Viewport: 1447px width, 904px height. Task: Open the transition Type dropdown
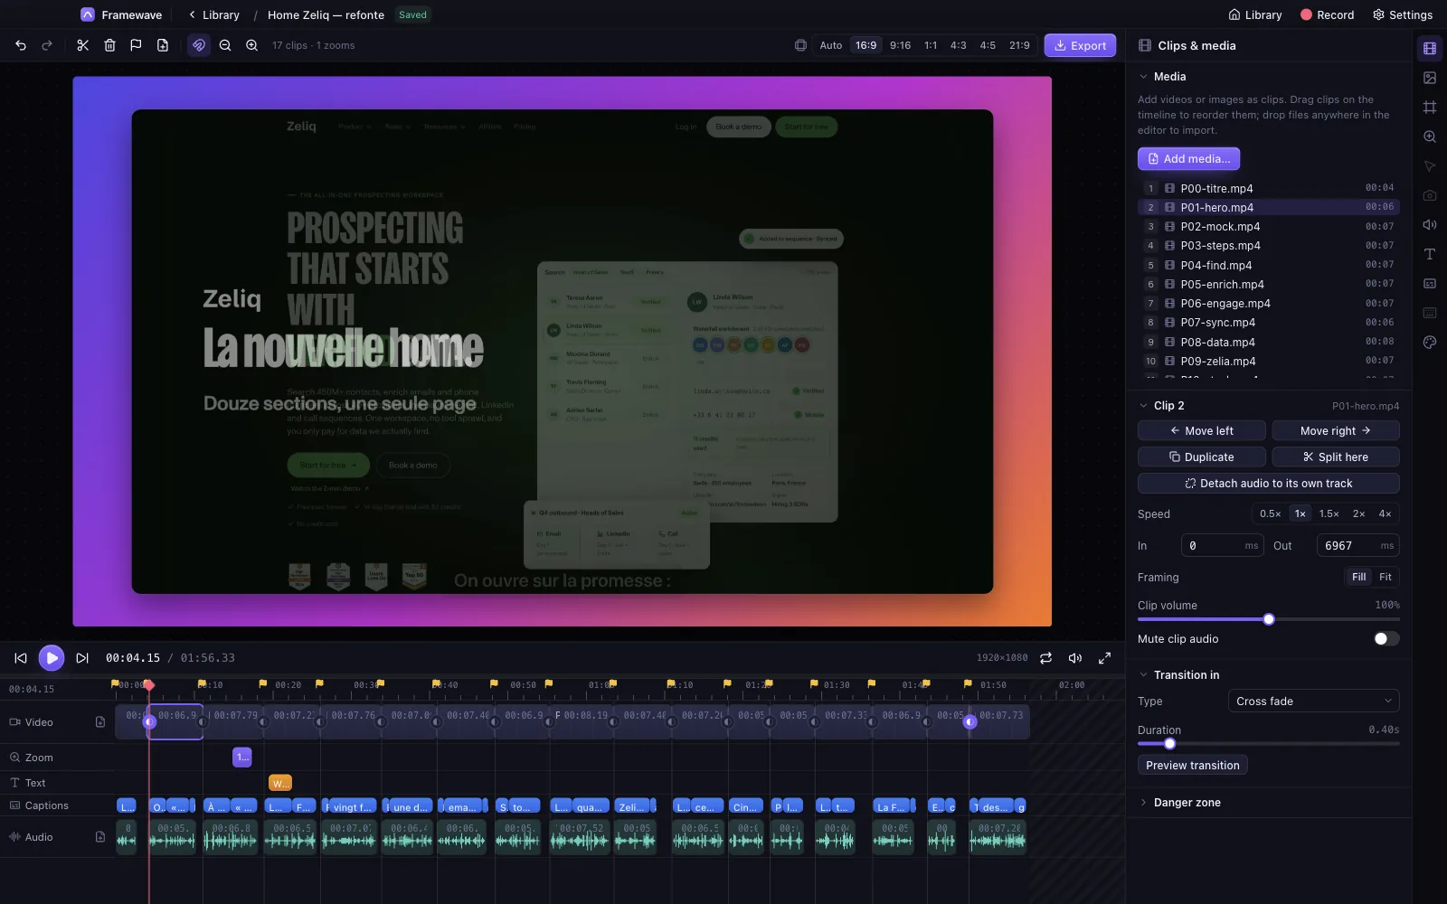click(1313, 702)
